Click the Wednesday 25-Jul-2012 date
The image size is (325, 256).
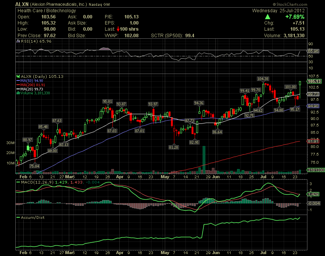point(278,11)
